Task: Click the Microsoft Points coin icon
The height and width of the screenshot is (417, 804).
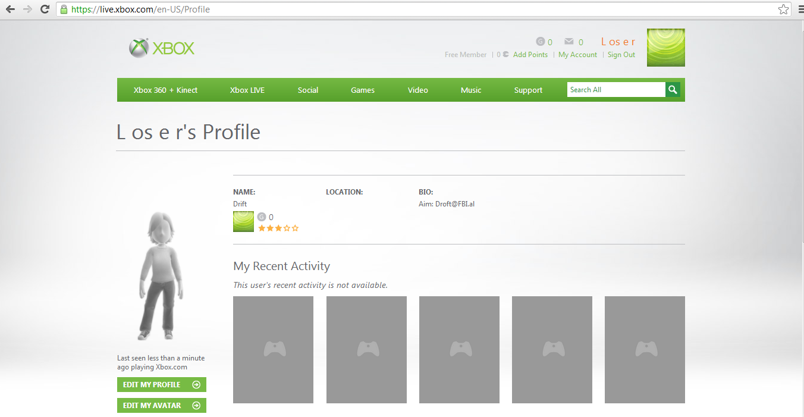Action: click(x=505, y=54)
